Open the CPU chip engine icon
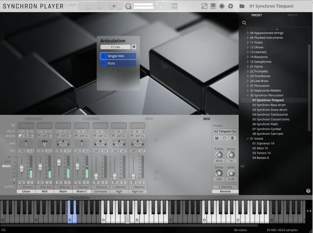 tap(222, 6)
